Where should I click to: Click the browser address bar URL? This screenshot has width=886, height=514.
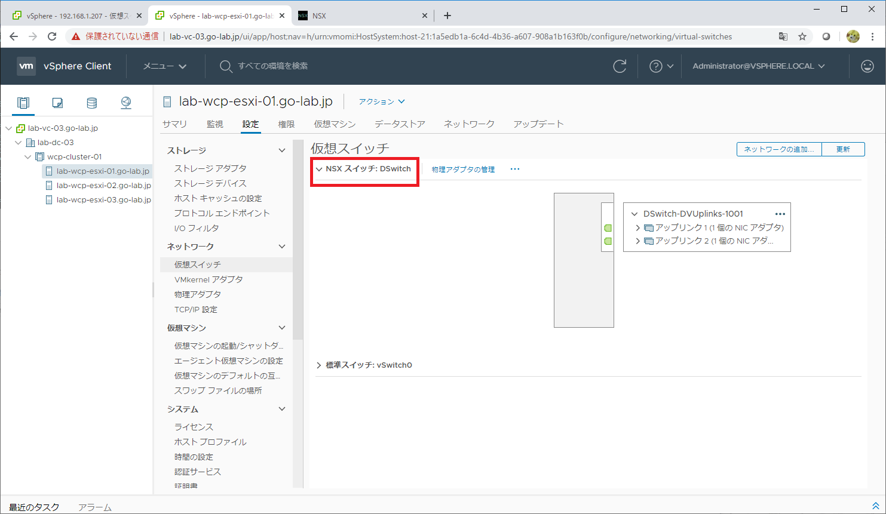coord(450,36)
